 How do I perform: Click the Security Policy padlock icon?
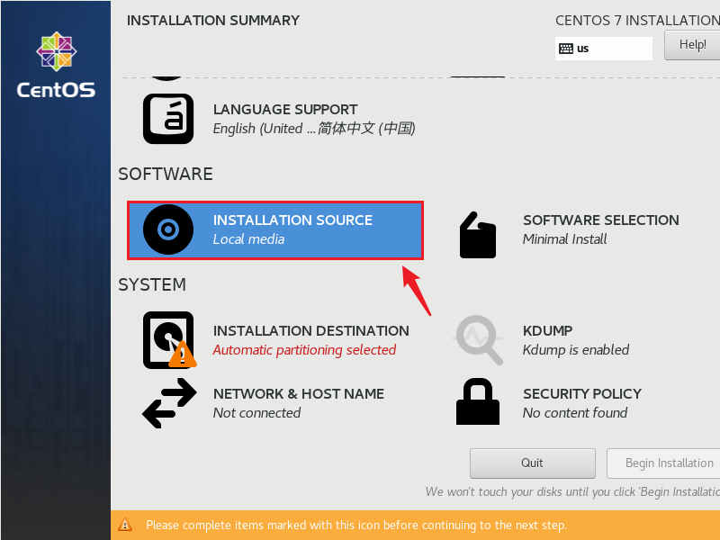[478, 401]
